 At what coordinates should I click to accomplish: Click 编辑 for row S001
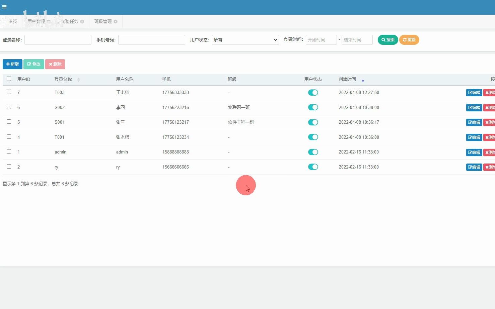474,122
